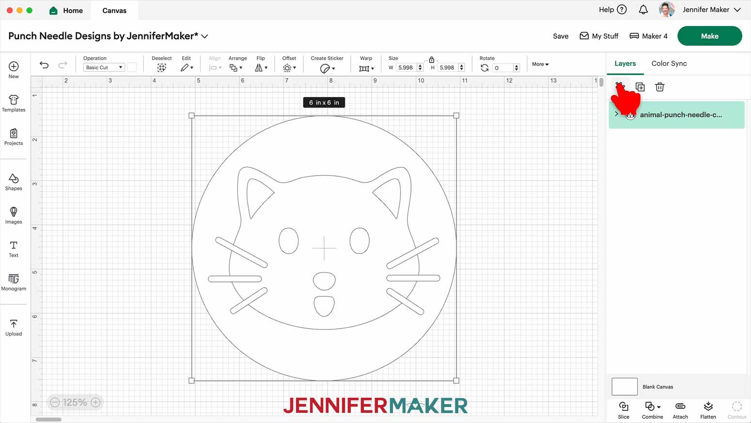The image size is (751, 423).
Task: Open Projects in the sidebar
Action: [14, 137]
